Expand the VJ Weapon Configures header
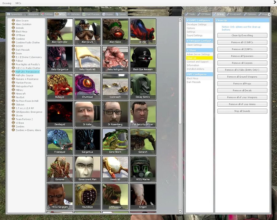This screenshot has width=277, height=220. 199,41
